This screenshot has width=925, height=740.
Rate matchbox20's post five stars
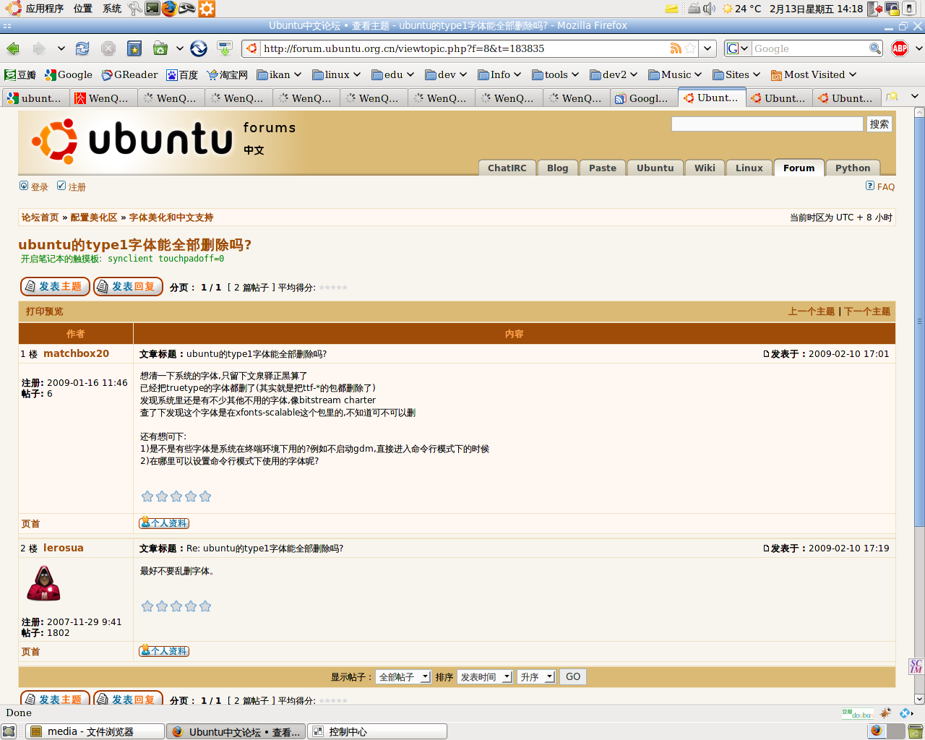(205, 496)
